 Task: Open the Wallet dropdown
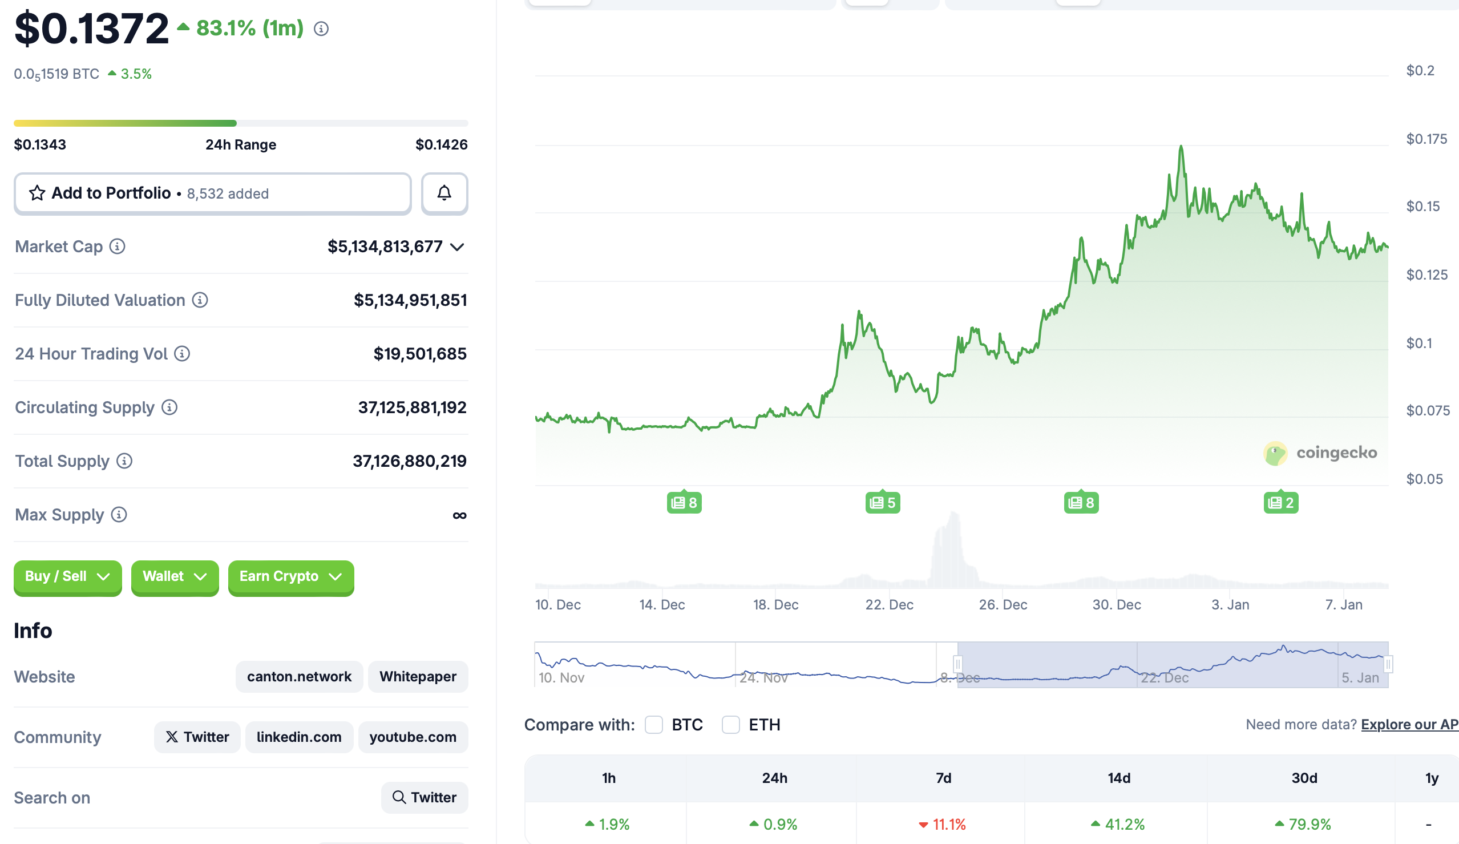point(174,576)
